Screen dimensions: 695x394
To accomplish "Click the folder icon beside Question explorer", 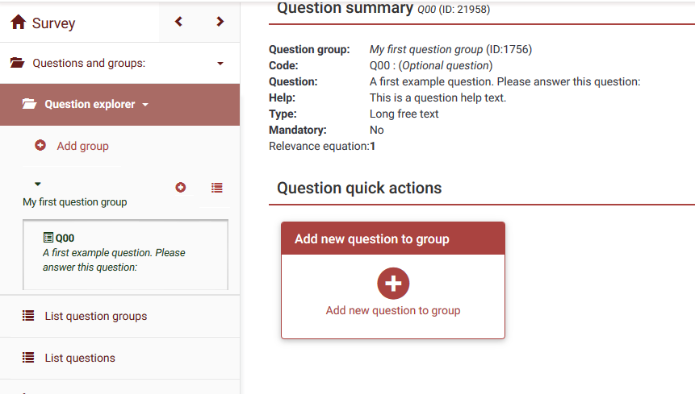I will point(30,104).
